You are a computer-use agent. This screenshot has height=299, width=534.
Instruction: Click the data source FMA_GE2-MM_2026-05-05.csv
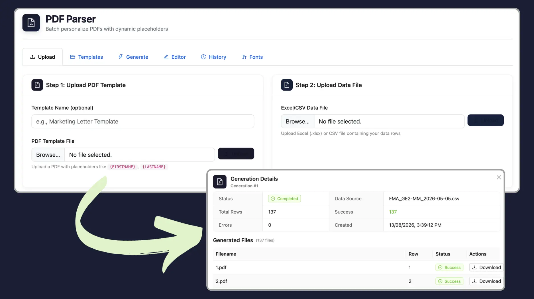(x=424, y=198)
